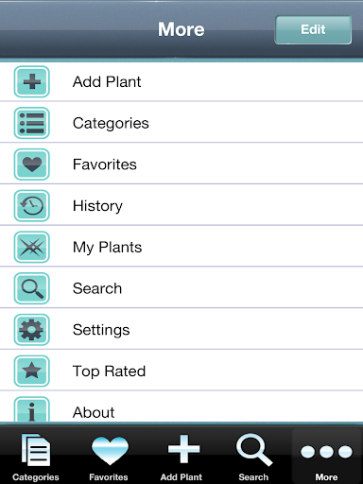The image size is (363, 484).
Task: Open the History clock icon
Action: 32,205
